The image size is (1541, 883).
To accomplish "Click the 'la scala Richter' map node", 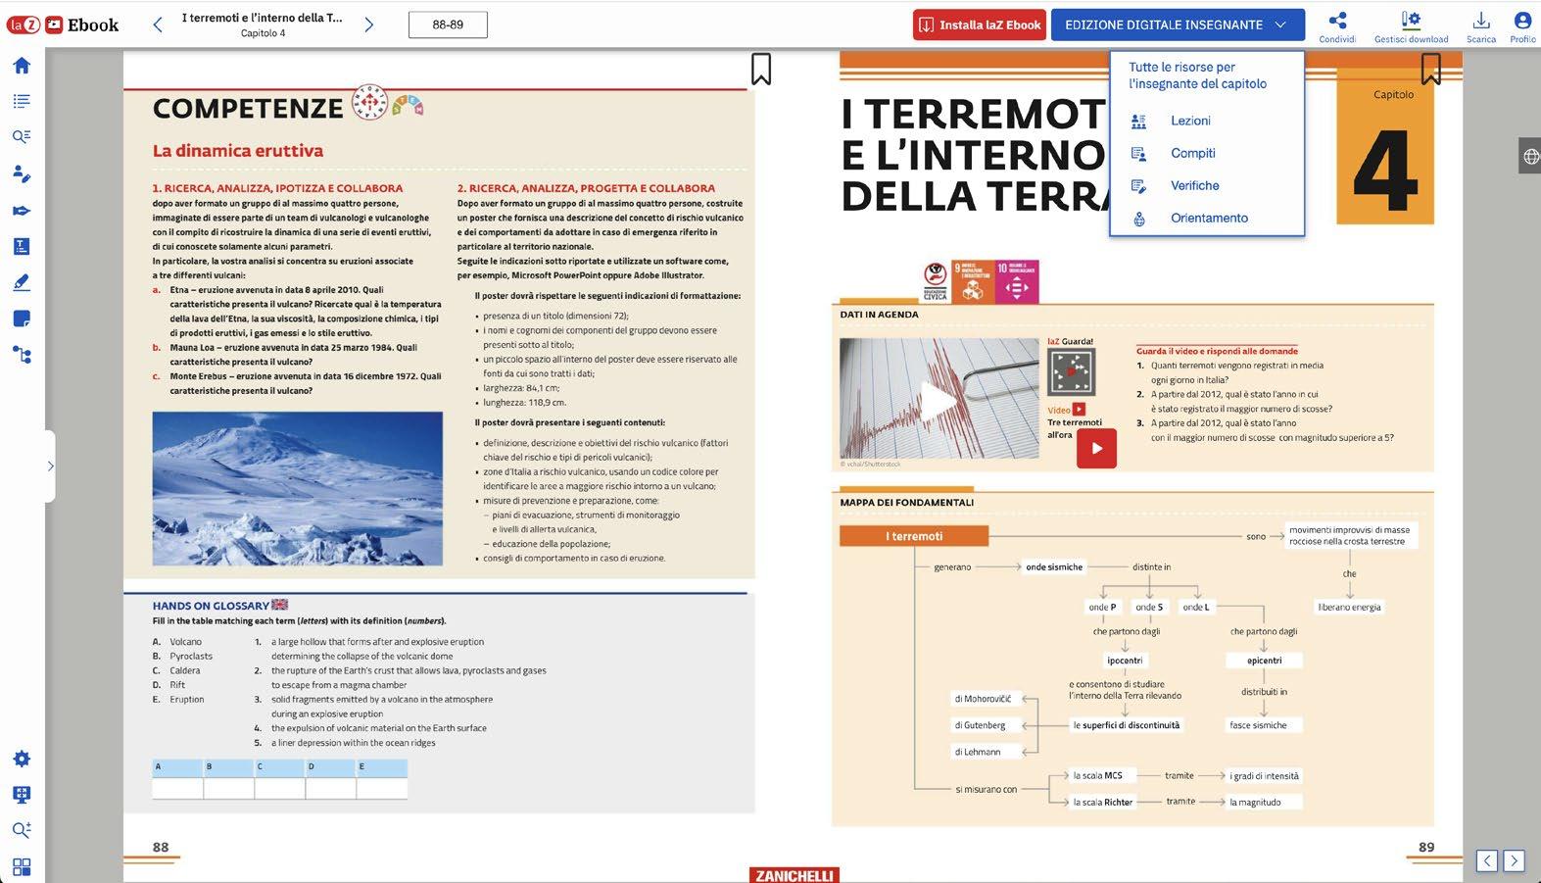I will point(1102,802).
